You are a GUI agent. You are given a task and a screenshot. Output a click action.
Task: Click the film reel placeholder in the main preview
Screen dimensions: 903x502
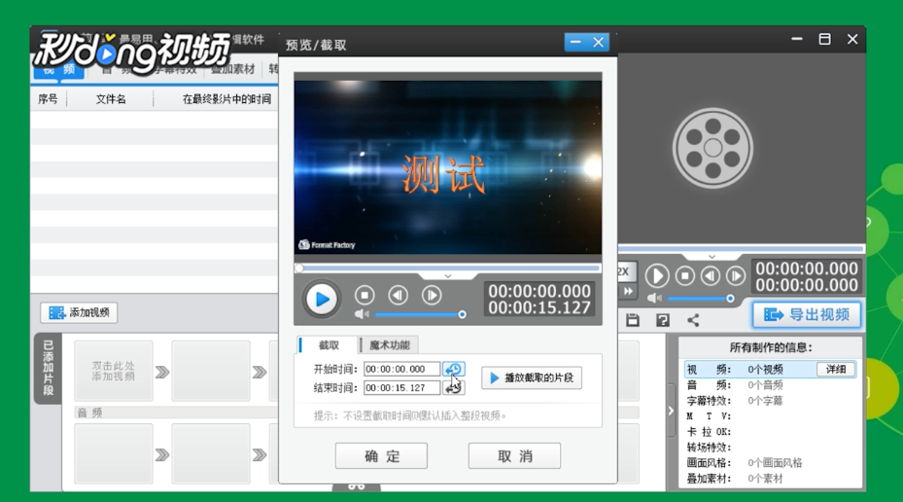pyautogui.click(x=712, y=148)
